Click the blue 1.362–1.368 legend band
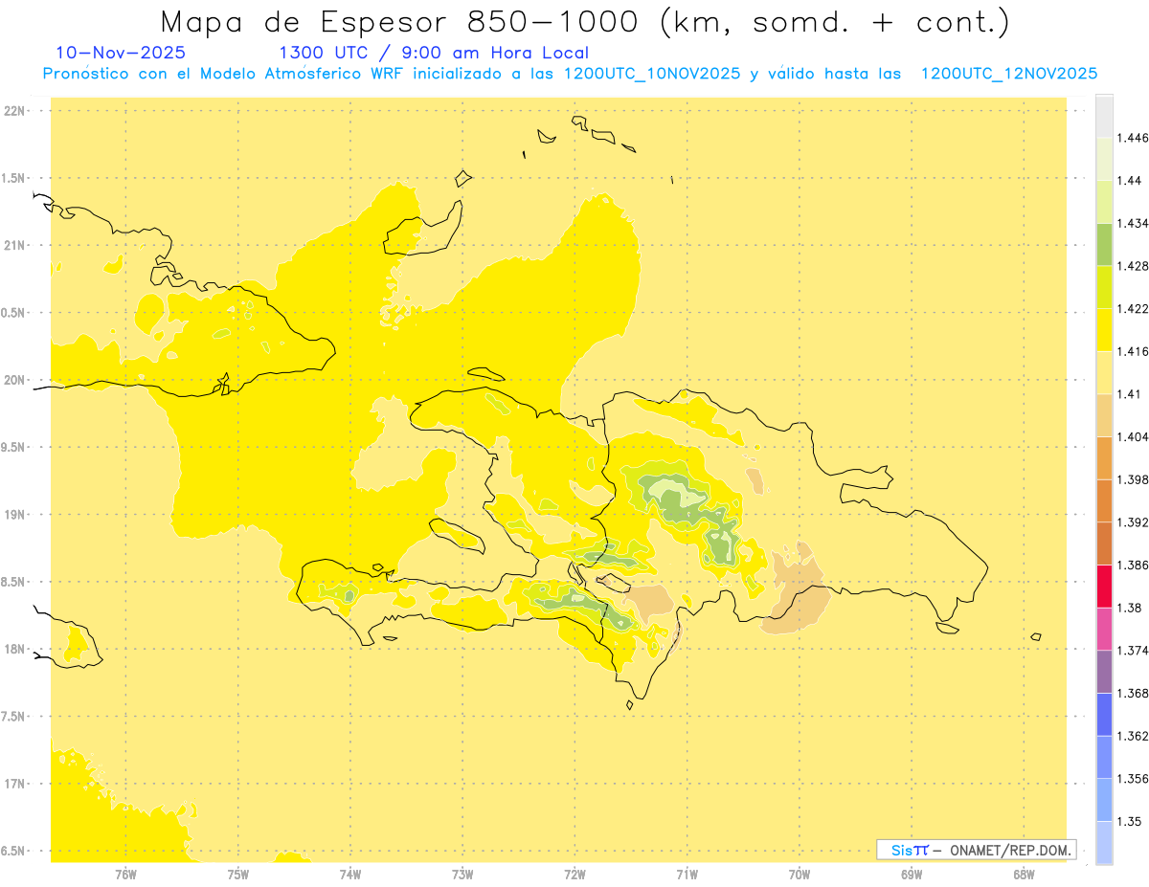Viewport: 1149px width, 887px height. click(1104, 715)
